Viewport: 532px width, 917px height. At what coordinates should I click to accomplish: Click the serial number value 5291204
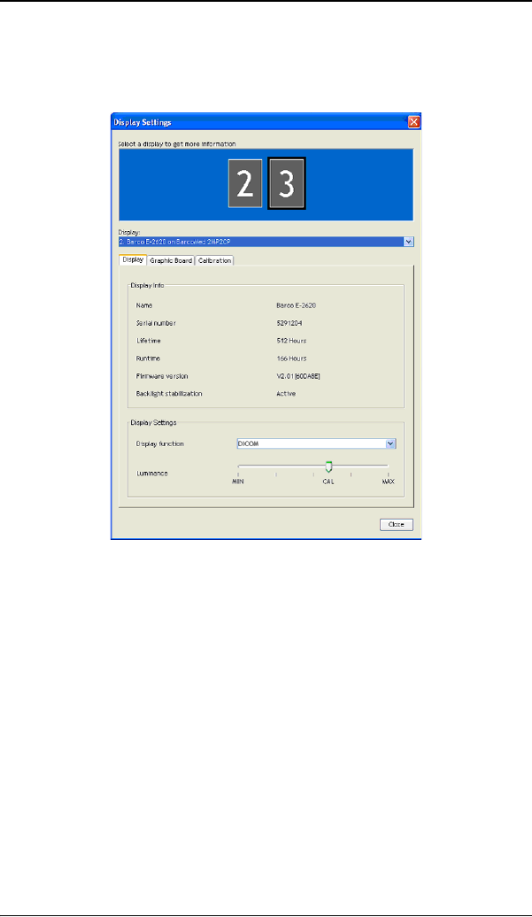pos(289,323)
